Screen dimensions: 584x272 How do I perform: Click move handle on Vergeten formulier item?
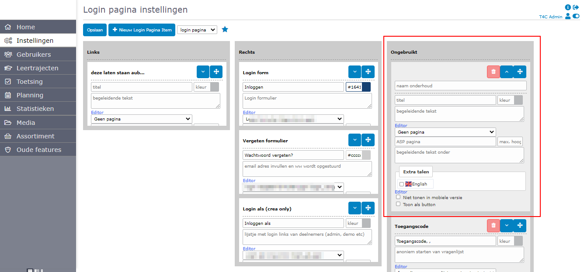pyautogui.click(x=368, y=140)
